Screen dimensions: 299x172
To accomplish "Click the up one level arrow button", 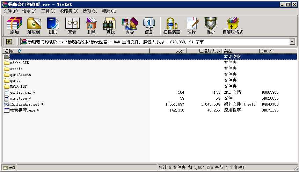I will pyautogui.click(x=9, y=41).
